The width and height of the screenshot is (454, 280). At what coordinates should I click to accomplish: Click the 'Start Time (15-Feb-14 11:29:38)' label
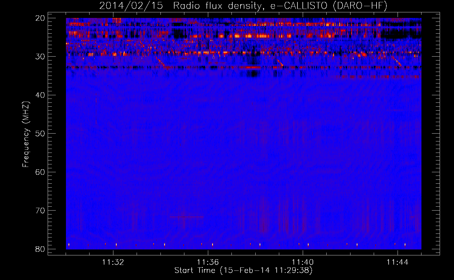pos(243,270)
